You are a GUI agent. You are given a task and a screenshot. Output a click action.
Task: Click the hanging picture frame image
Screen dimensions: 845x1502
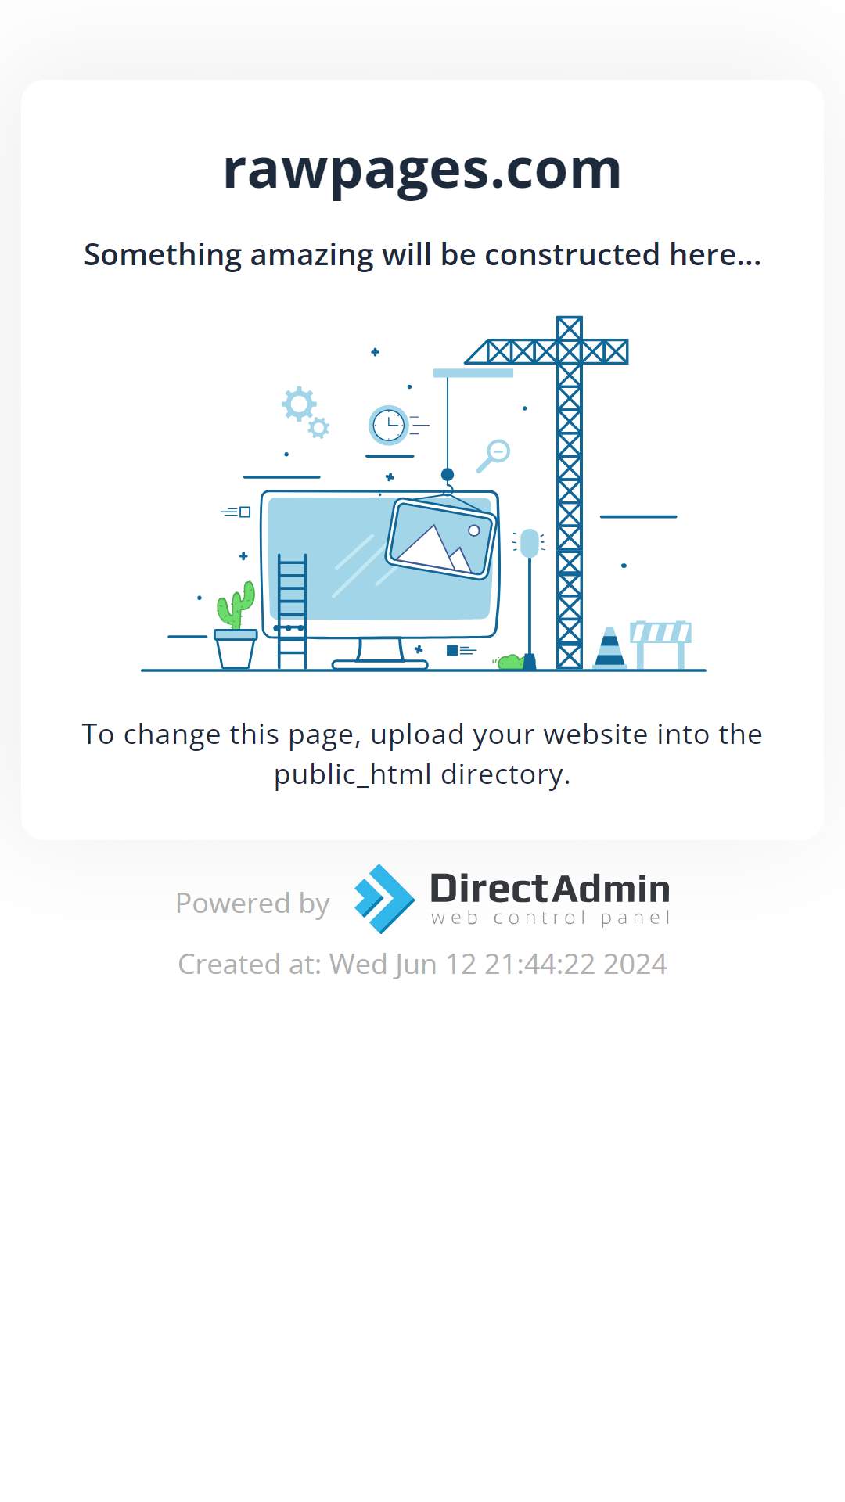coord(441,538)
